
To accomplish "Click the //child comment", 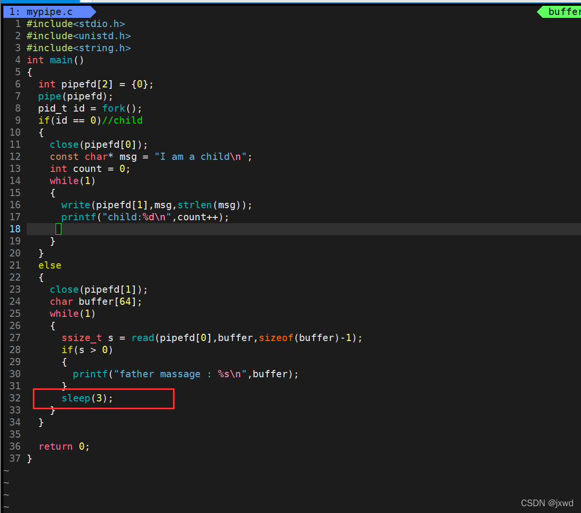I will [x=122, y=120].
